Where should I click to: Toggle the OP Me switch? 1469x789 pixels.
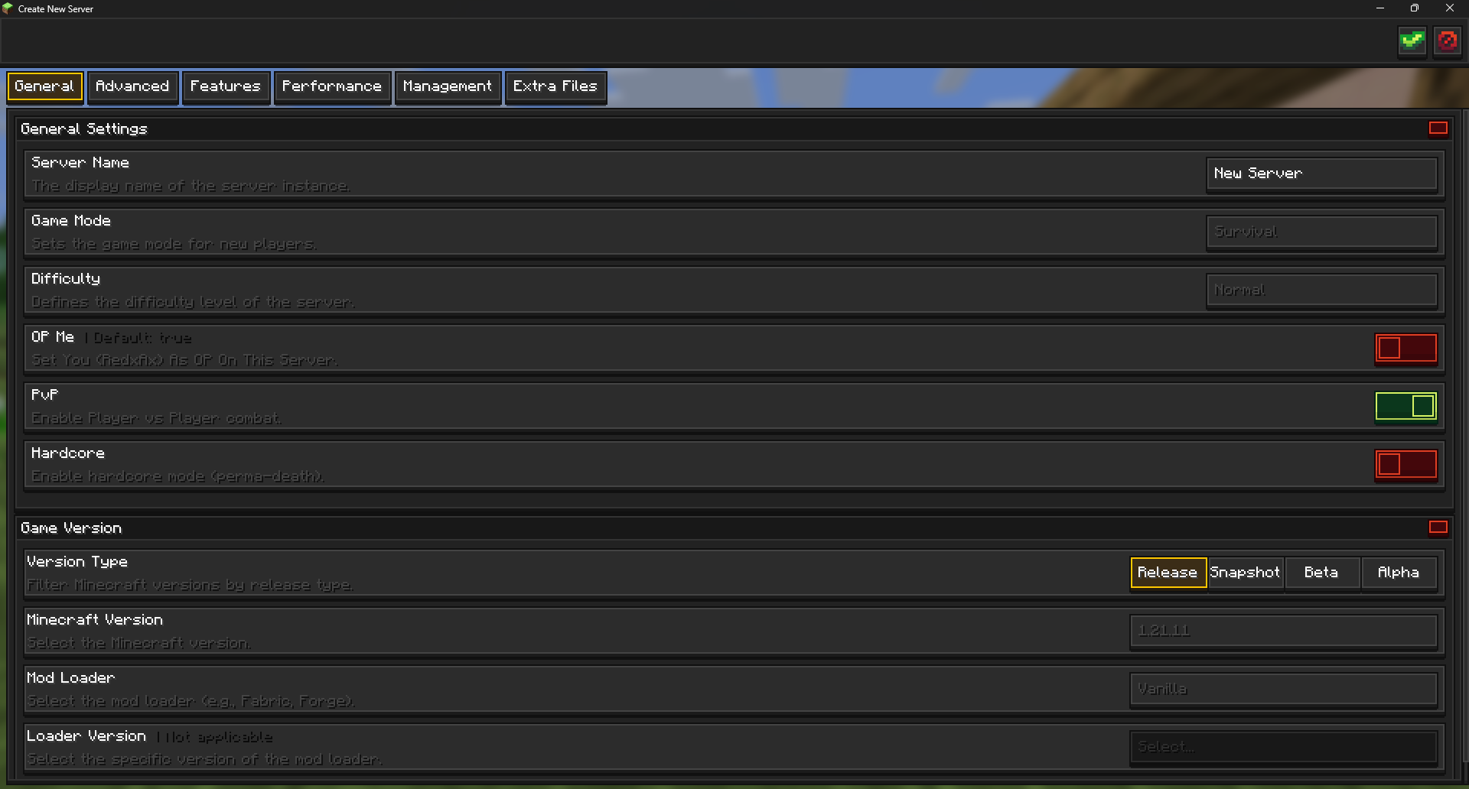pyautogui.click(x=1405, y=349)
